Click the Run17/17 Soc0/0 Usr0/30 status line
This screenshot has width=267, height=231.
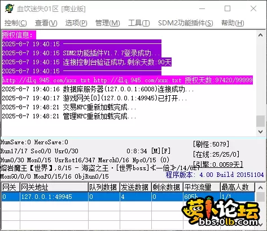39,151
